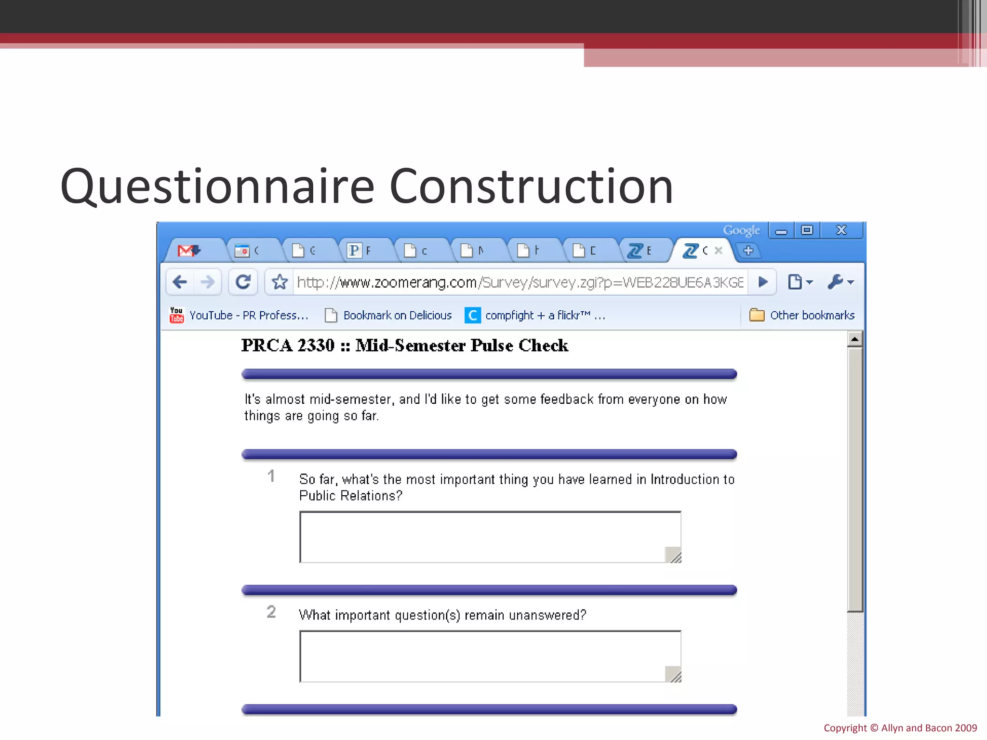Close the active Zoomerang tab
Screen dimensions: 987x740
pyautogui.click(x=718, y=251)
